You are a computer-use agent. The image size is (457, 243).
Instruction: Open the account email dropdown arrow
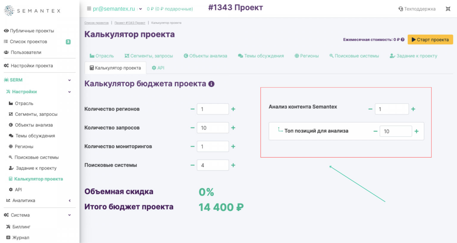pyautogui.click(x=140, y=9)
